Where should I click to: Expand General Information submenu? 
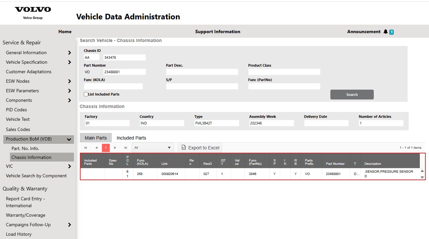pos(69,53)
